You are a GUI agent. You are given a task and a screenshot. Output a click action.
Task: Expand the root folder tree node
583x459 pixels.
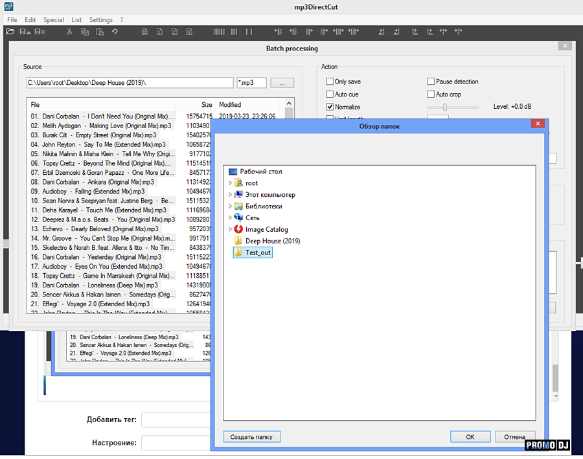[x=230, y=184]
